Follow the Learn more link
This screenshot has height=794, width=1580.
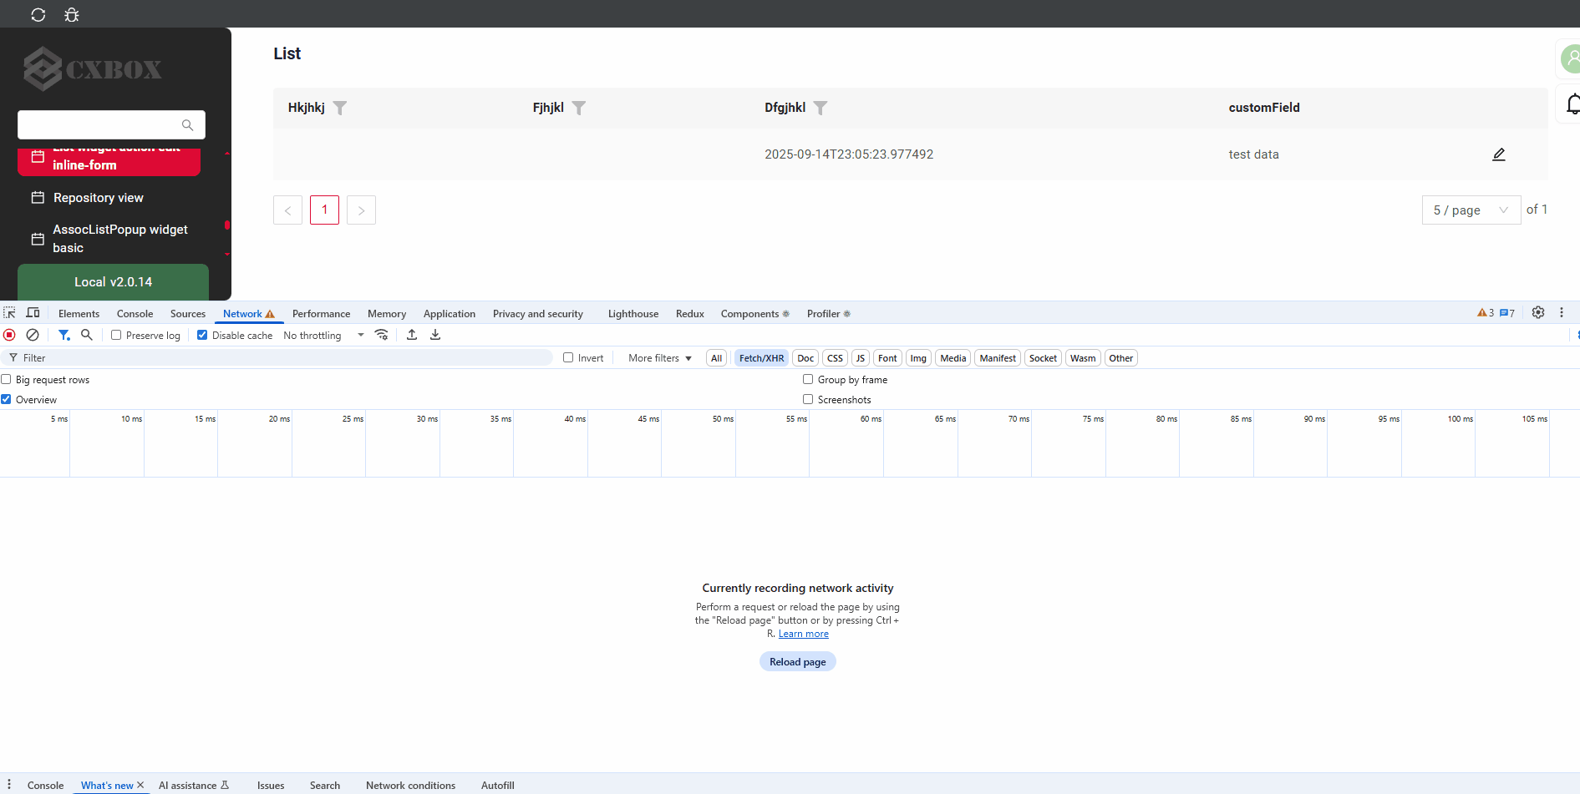pos(803,635)
